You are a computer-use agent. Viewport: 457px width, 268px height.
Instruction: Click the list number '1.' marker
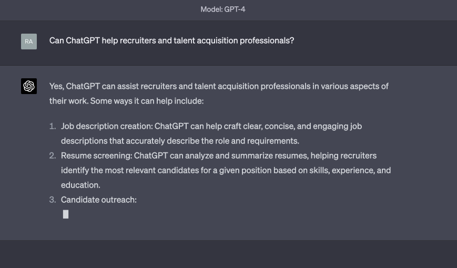tap(53, 126)
